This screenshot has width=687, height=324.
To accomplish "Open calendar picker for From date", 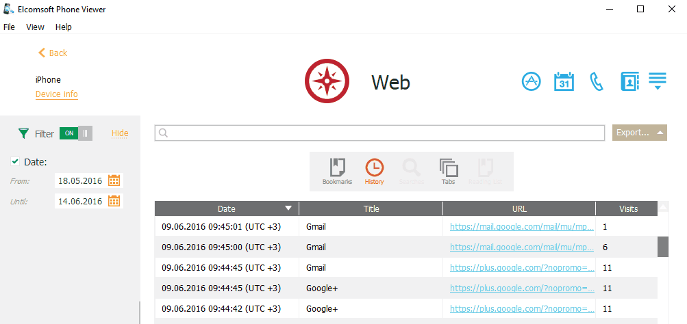I will click(114, 180).
